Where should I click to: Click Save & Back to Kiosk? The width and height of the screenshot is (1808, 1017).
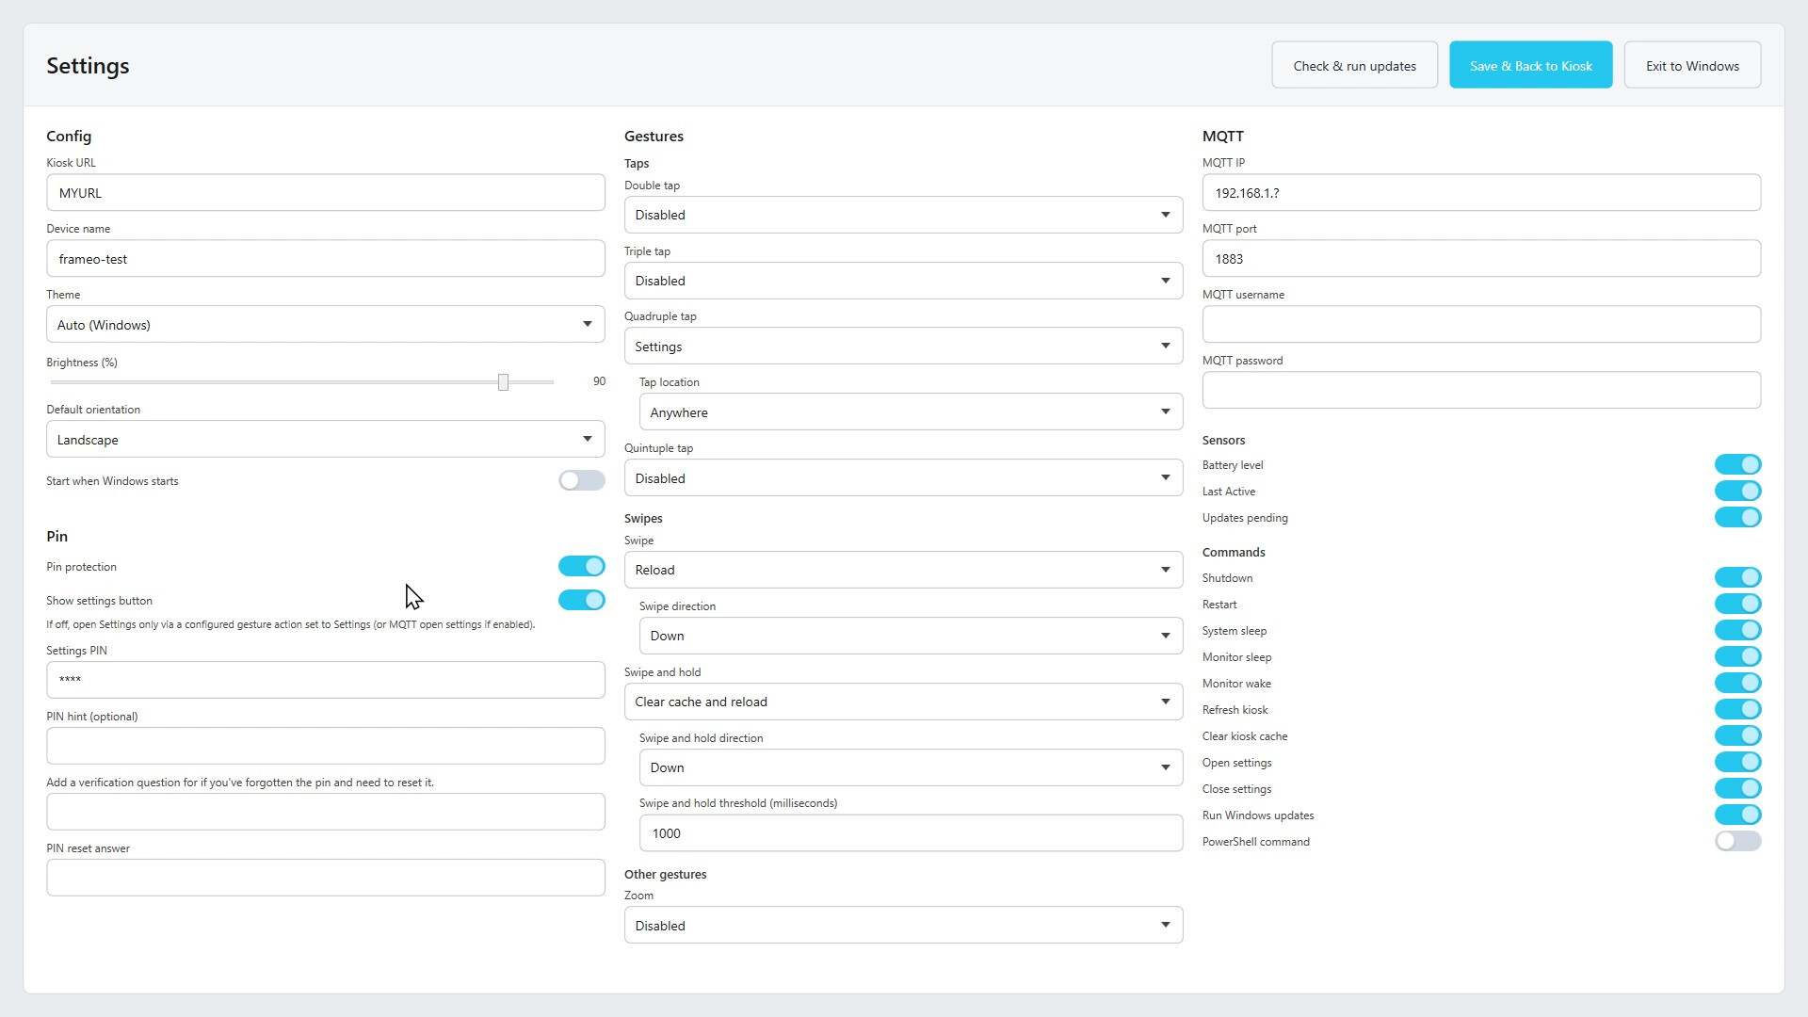(1530, 66)
